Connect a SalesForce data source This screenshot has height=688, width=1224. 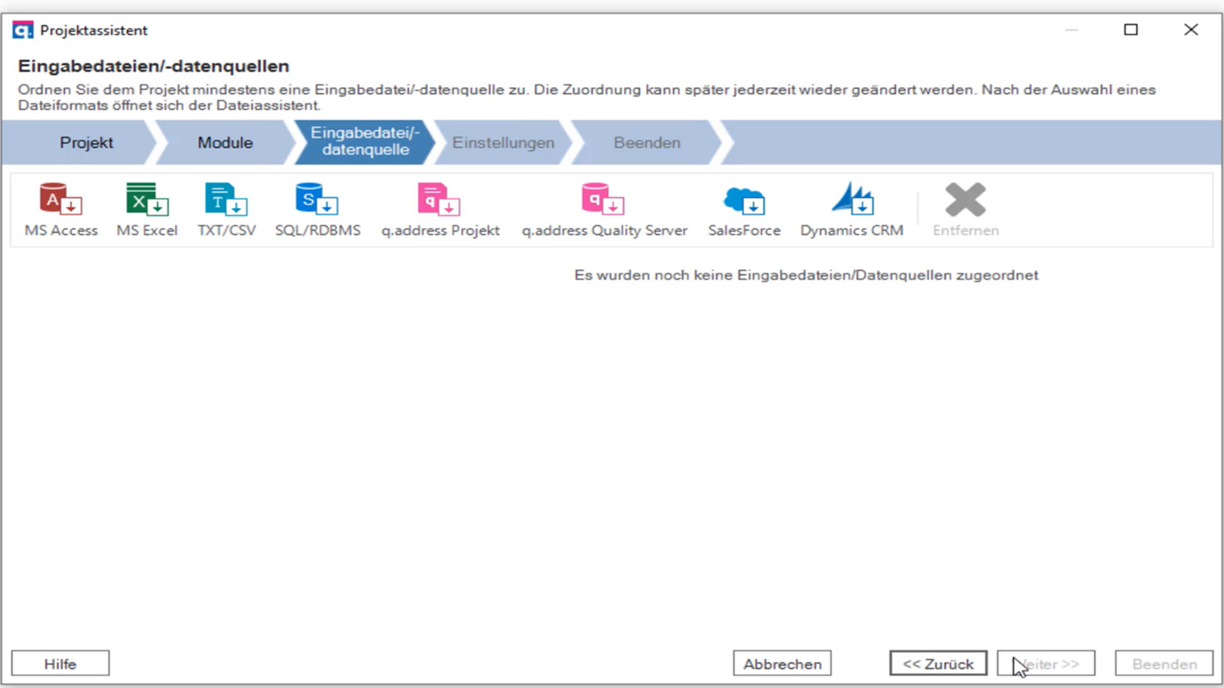pos(744,210)
